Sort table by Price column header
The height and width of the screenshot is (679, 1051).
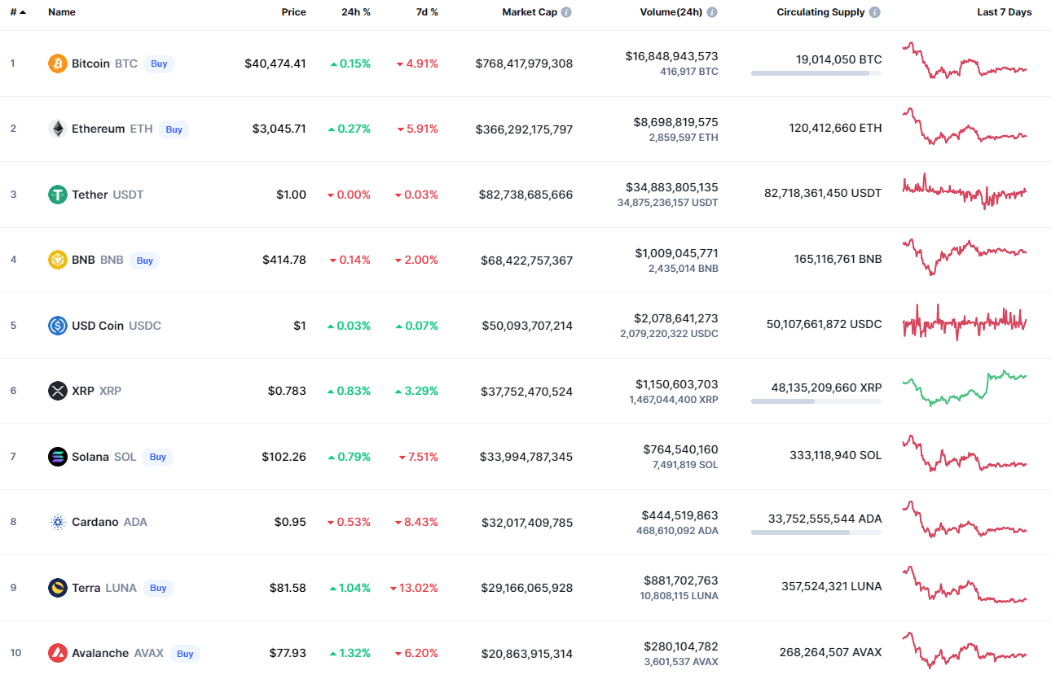click(x=293, y=12)
